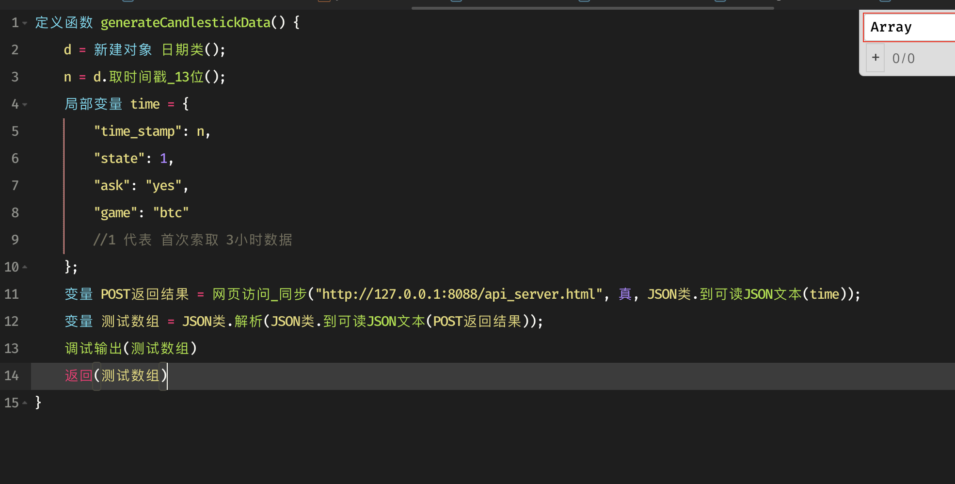The width and height of the screenshot is (955, 484).
Task: Click the horizontal scrollbar above the editor
Action: [x=592, y=8]
